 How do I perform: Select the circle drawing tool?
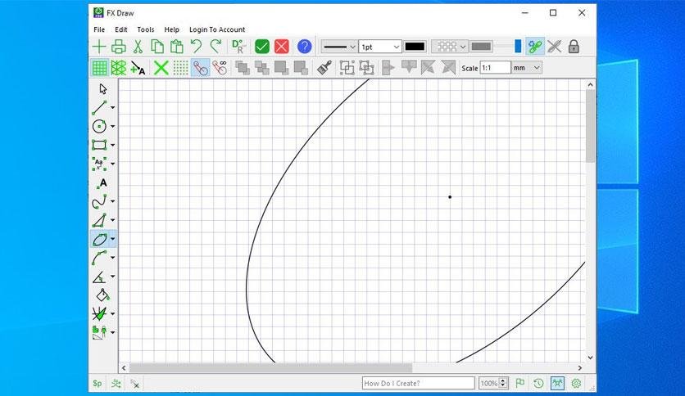100,127
